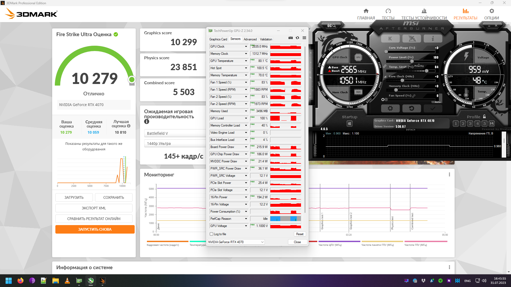Viewport: 511px width, 287px height.
Task: Open GPU-Z hamburger menu
Action: [304, 38]
